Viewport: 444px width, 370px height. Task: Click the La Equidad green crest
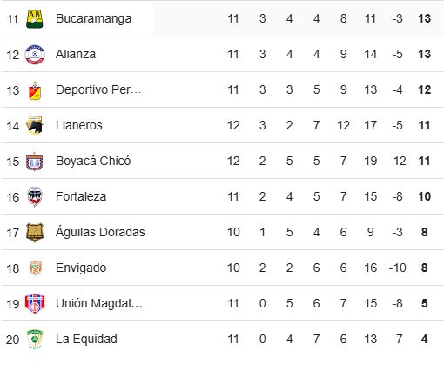pyautogui.click(x=35, y=340)
